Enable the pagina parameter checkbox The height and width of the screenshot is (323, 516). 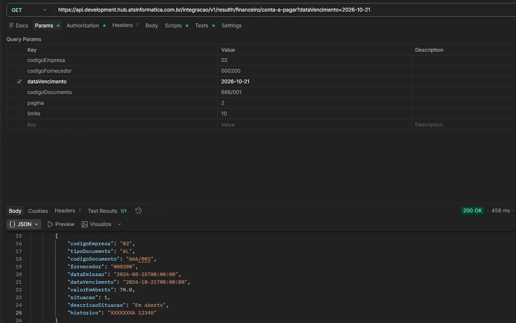[x=19, y=103]
